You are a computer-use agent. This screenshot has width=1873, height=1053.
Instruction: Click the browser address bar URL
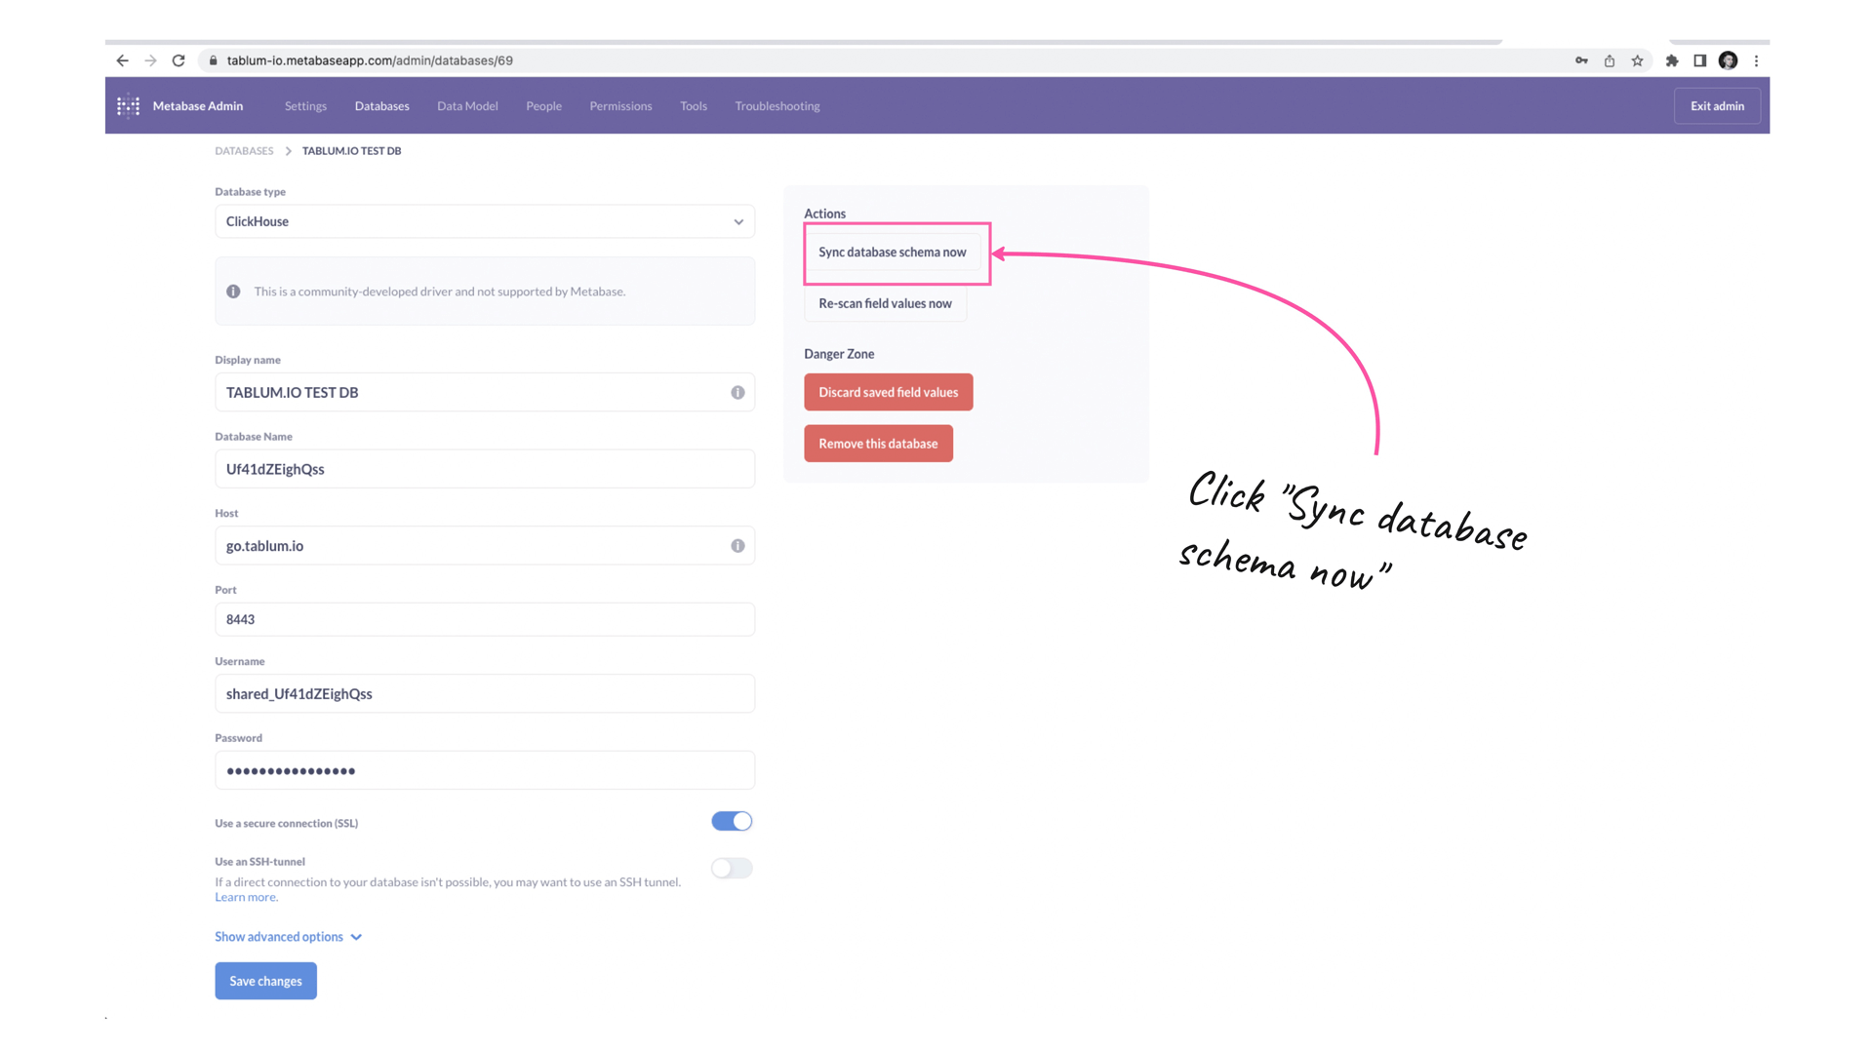[x=370, y=60]
